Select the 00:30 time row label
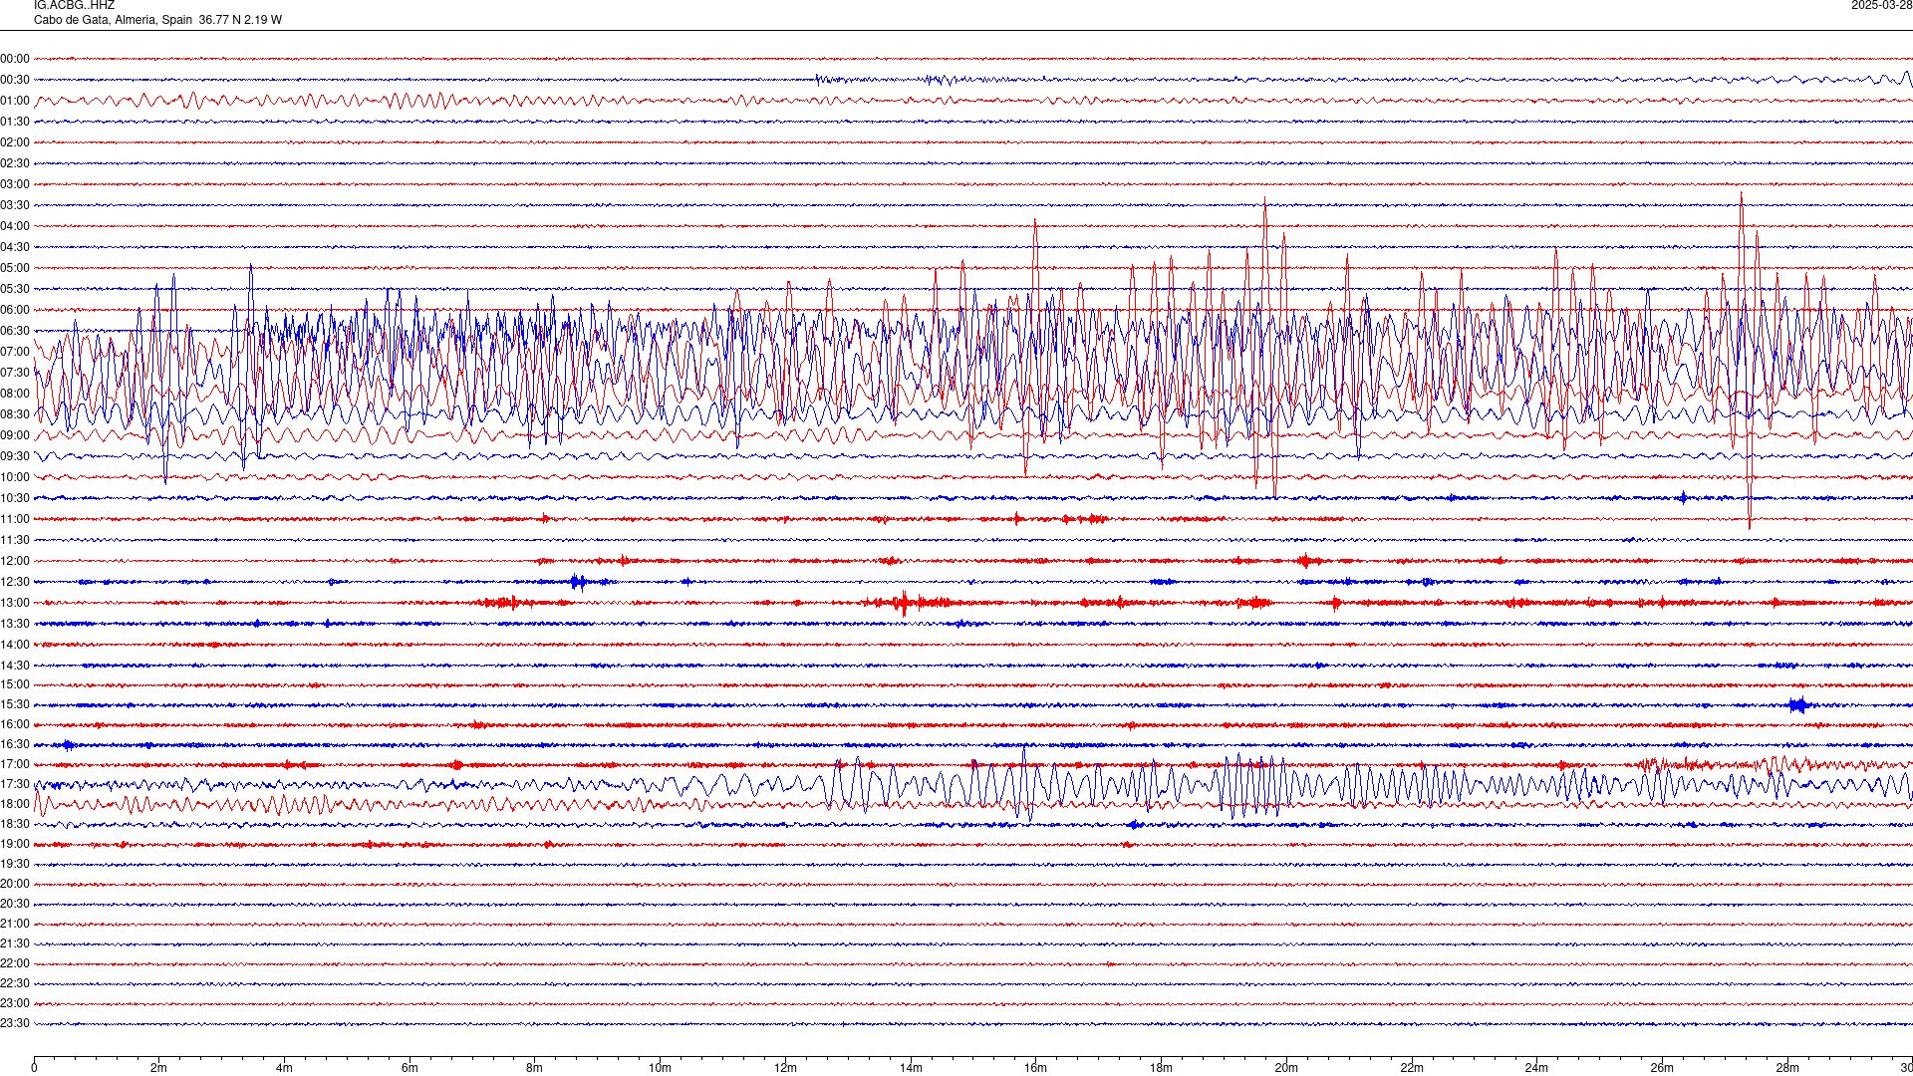The height and width of the screenshot is (1076, 1913). [x=15, y=80]
